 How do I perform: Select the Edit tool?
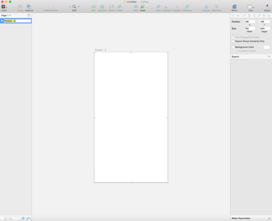[93, 7]
